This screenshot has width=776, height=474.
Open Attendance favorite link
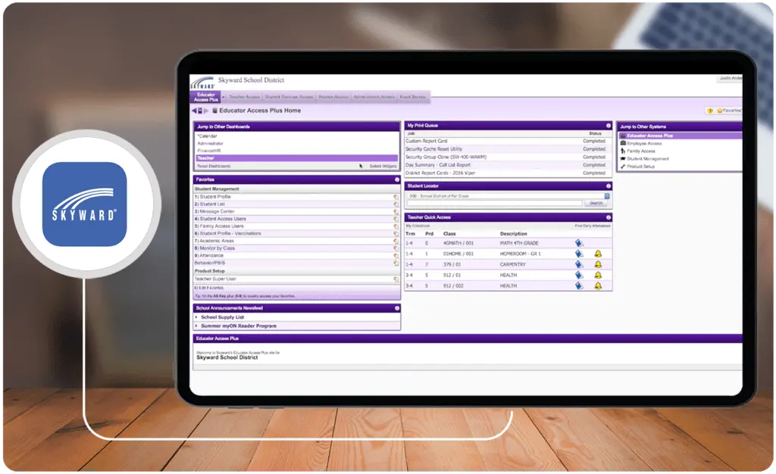pyautogui.click(x=209, y=255)
